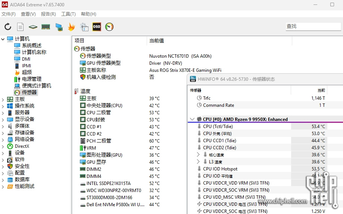
Task: Collapse the 计算机 tree node
Action: click(x=3, y=39)
